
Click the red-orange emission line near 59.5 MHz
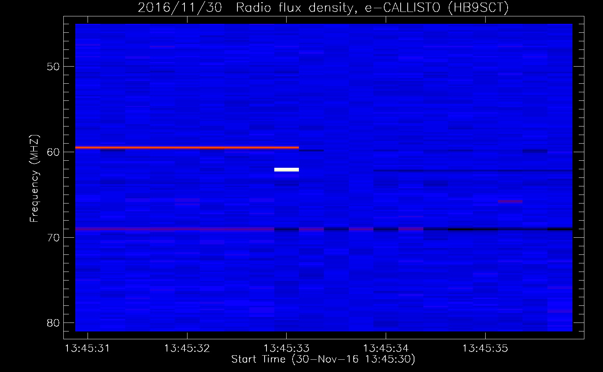pos(187,148)
